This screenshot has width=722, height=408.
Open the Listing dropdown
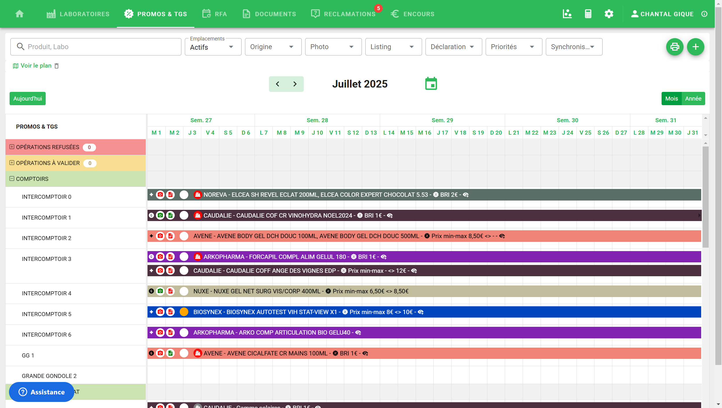coord(393,47)
